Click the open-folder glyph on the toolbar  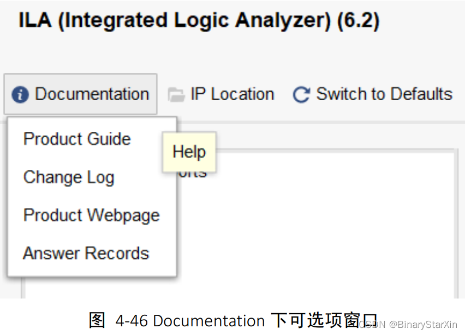click(x=176, y=94)
